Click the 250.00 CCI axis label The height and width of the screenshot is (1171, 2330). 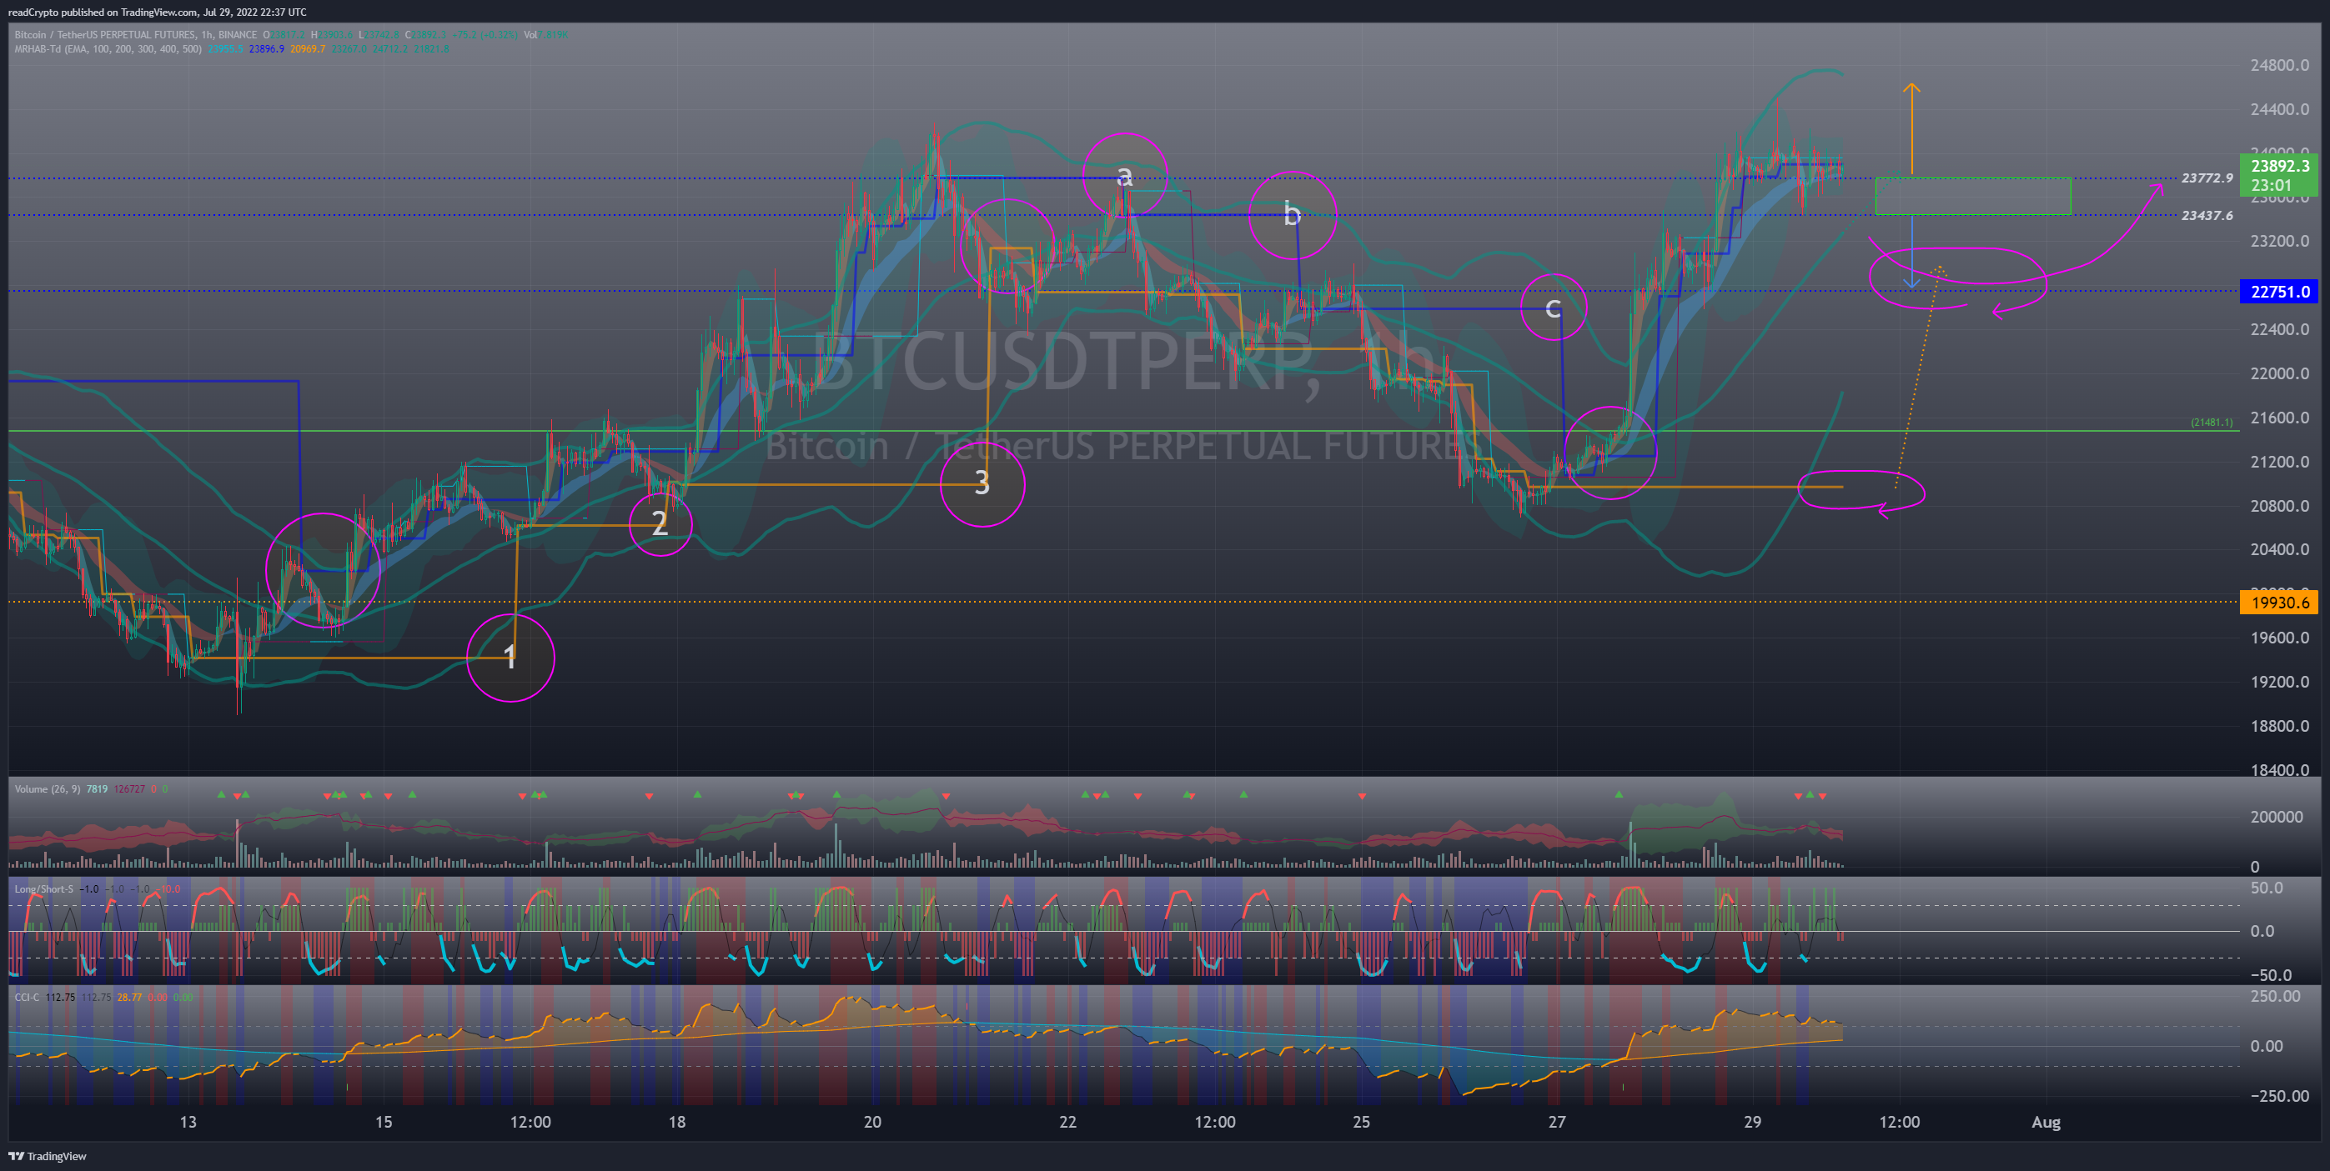pos(2275,996)
